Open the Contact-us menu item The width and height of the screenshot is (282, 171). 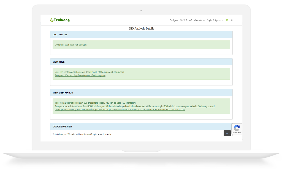[x=199, y=20]
